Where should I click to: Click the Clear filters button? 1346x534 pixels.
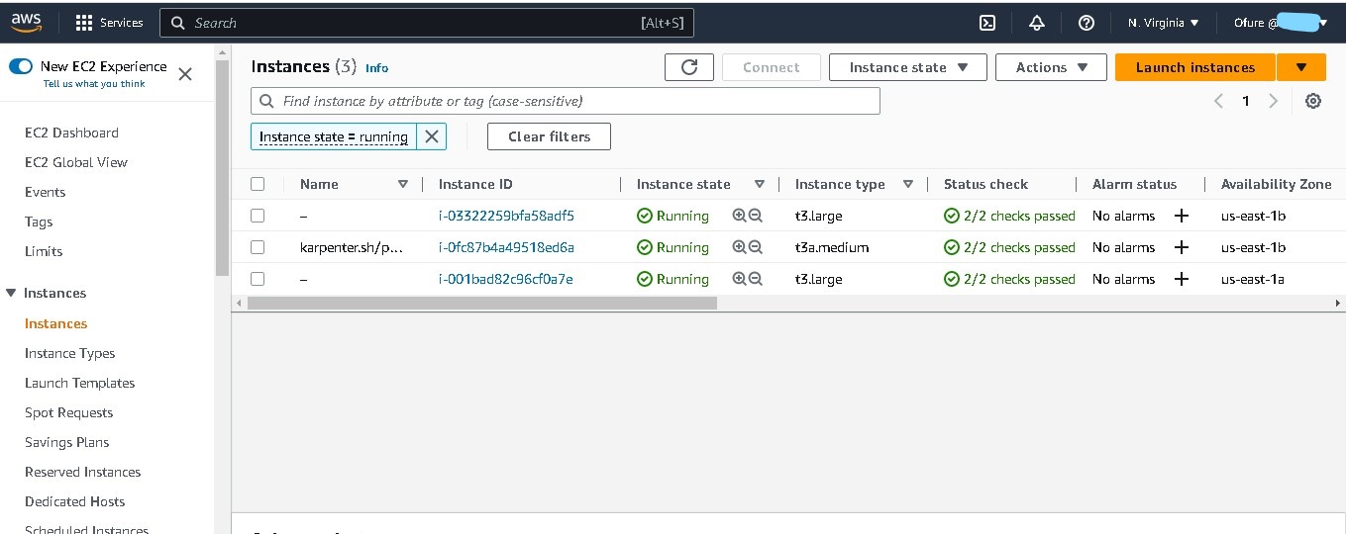(x=549, y=136)
